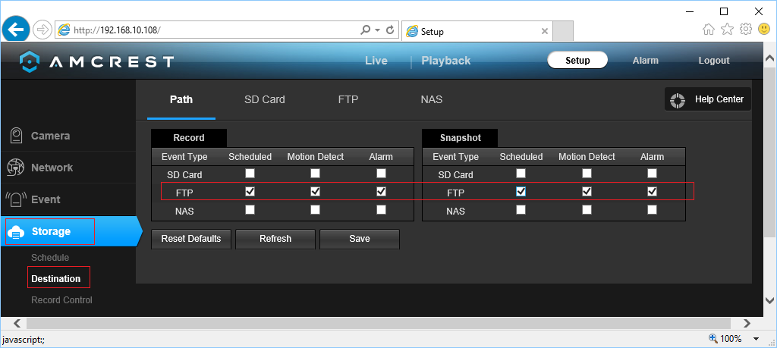Screen dimensions: 777x348
Task: Click the browser back arrow button
Action: click(x=16, y=30)
